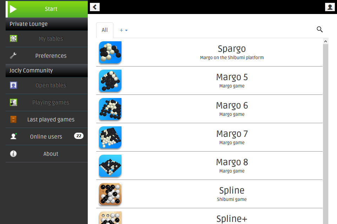Click the Margo 8 game title
Image resolution: width=337 pixels, height=224 pixels.
(x=232, y=162)
